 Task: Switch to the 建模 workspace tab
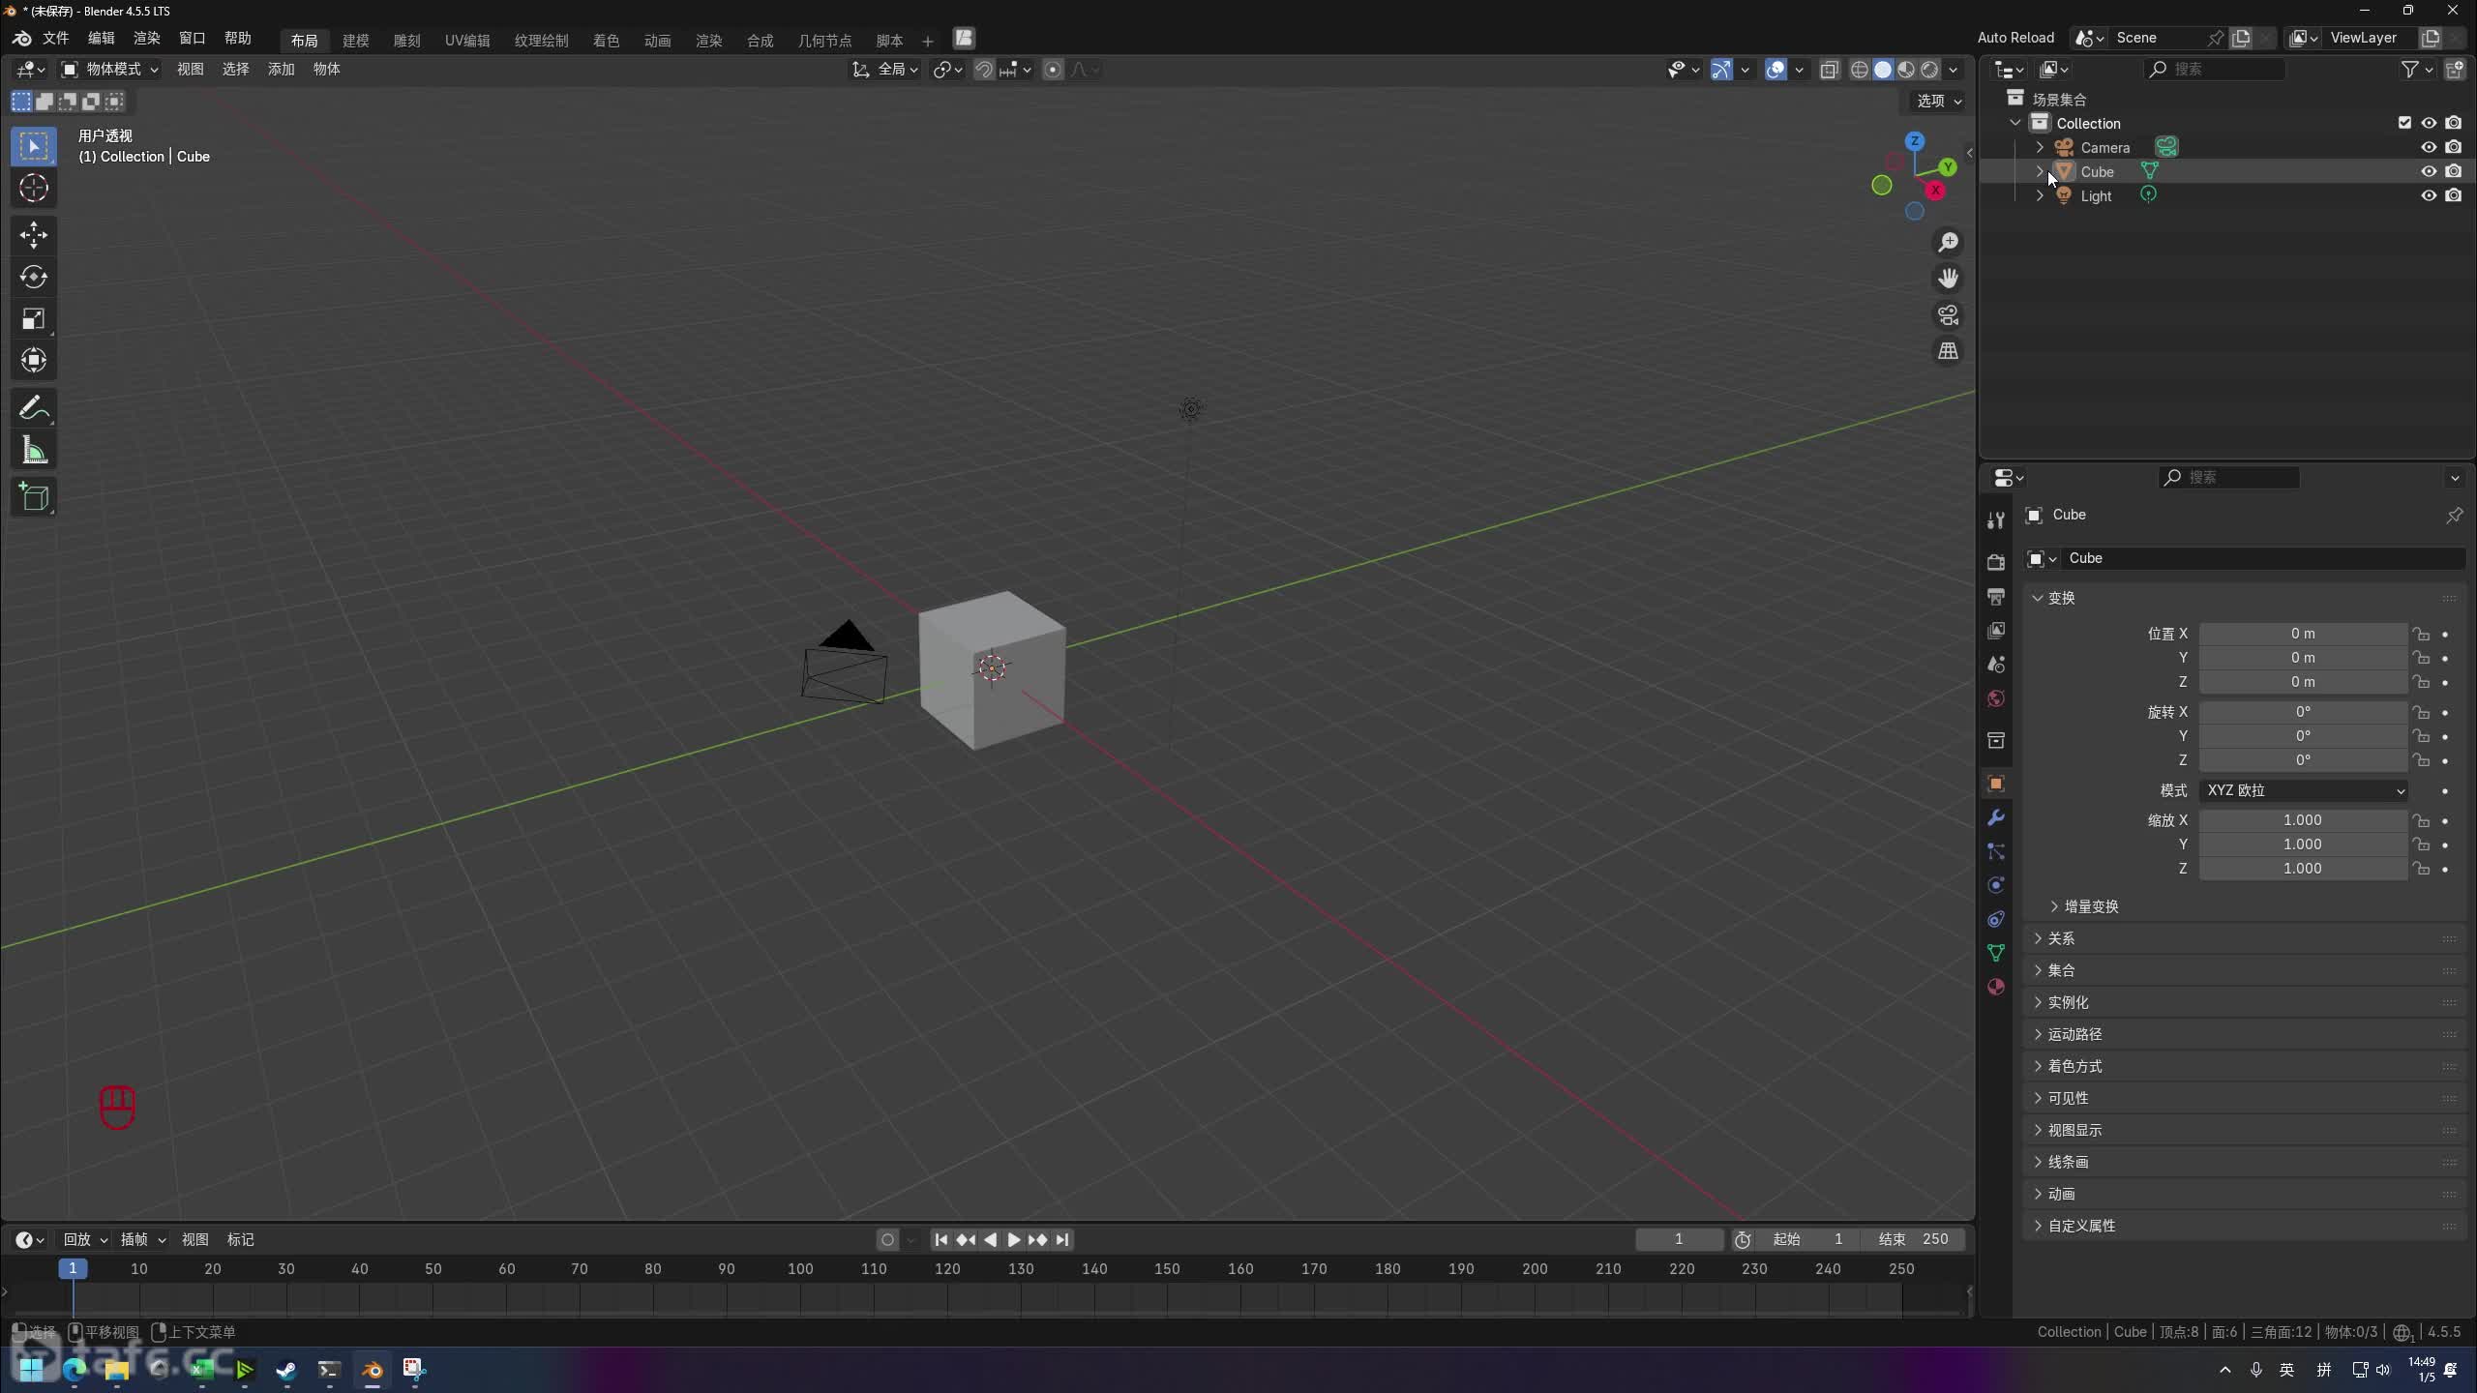coord(355,41)
